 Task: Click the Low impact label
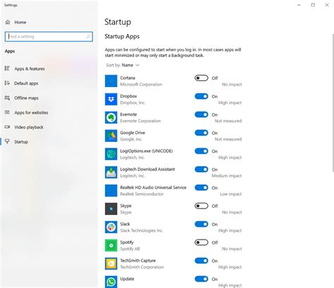coord(230,194)
